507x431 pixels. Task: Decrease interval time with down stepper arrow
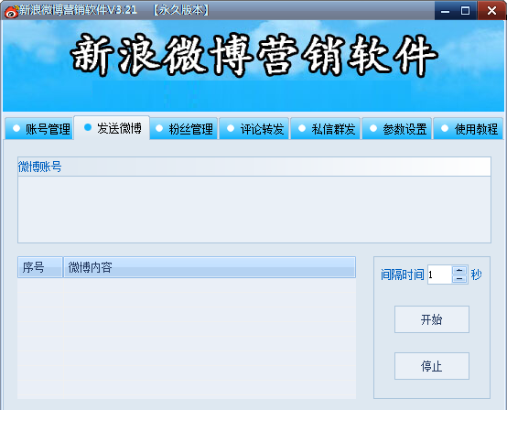[459, 279]
